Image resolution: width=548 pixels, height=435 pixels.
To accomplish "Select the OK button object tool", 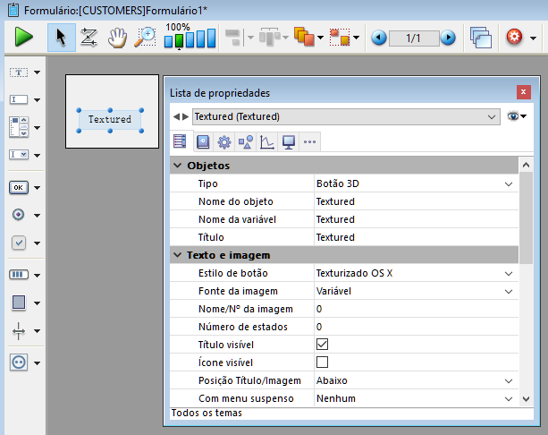I will click(19, 188).
